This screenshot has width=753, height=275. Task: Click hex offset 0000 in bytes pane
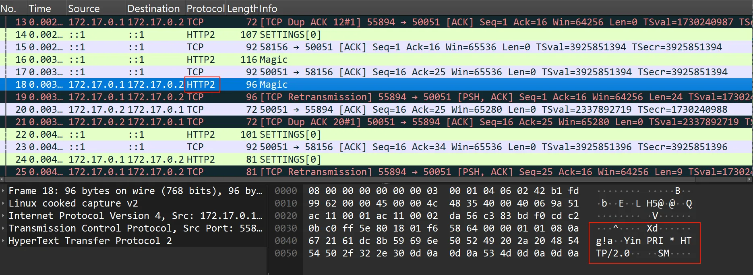285,190
